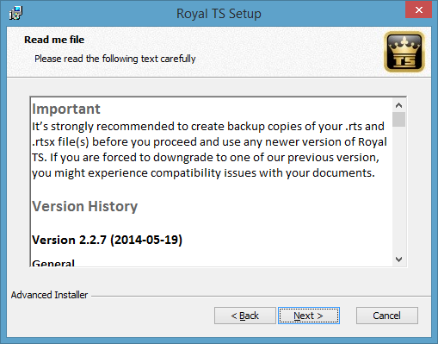The height and width of the screenshot is (344, 438).
Task: Click the empty scrollbar track below thumb
Action: [398, 190]
